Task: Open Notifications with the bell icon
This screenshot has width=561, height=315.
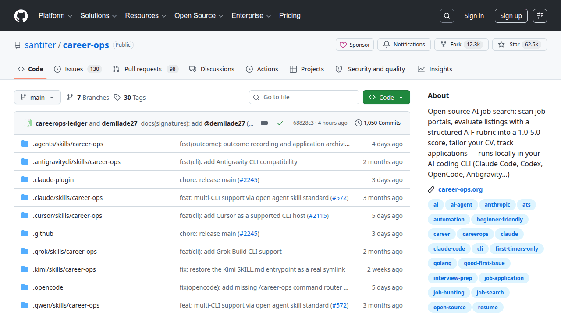Action: (404, 45)
